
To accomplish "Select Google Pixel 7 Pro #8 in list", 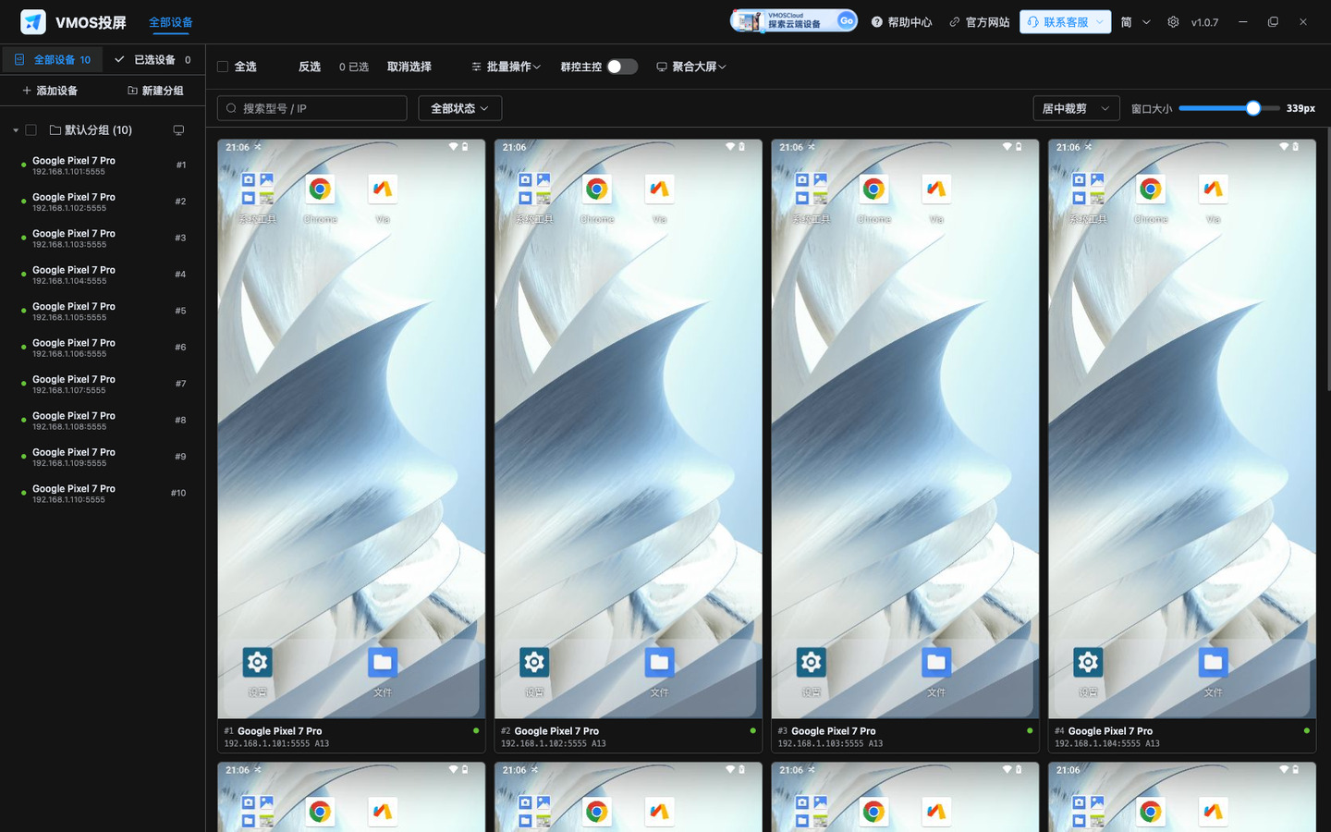I will 103,421.
